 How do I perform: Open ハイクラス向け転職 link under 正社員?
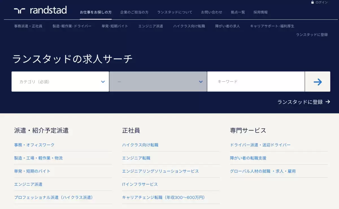(x=140, y=145)
